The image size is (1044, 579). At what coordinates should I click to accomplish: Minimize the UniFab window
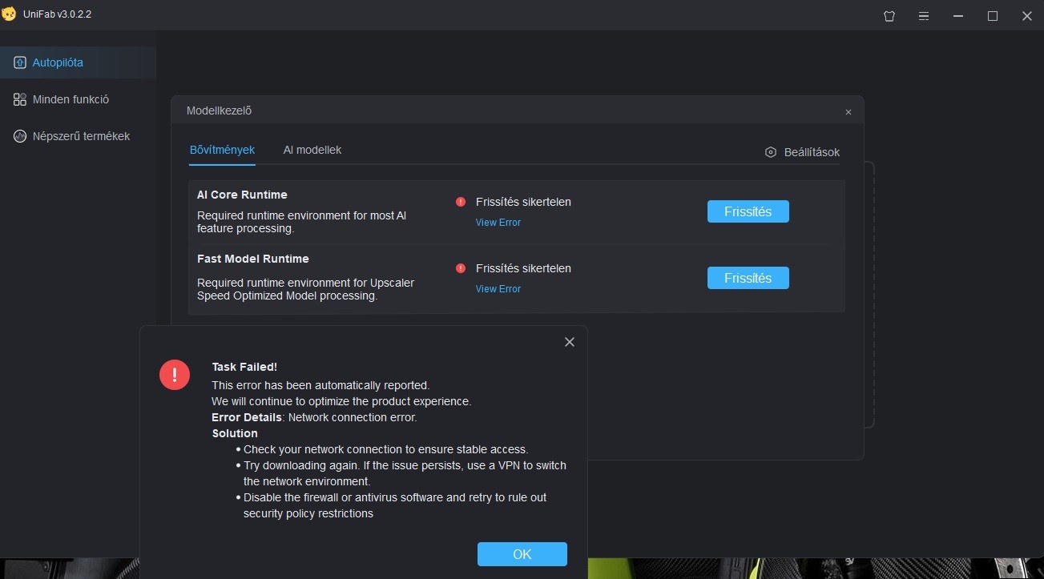pyautogui.click(x=958, y=16)
